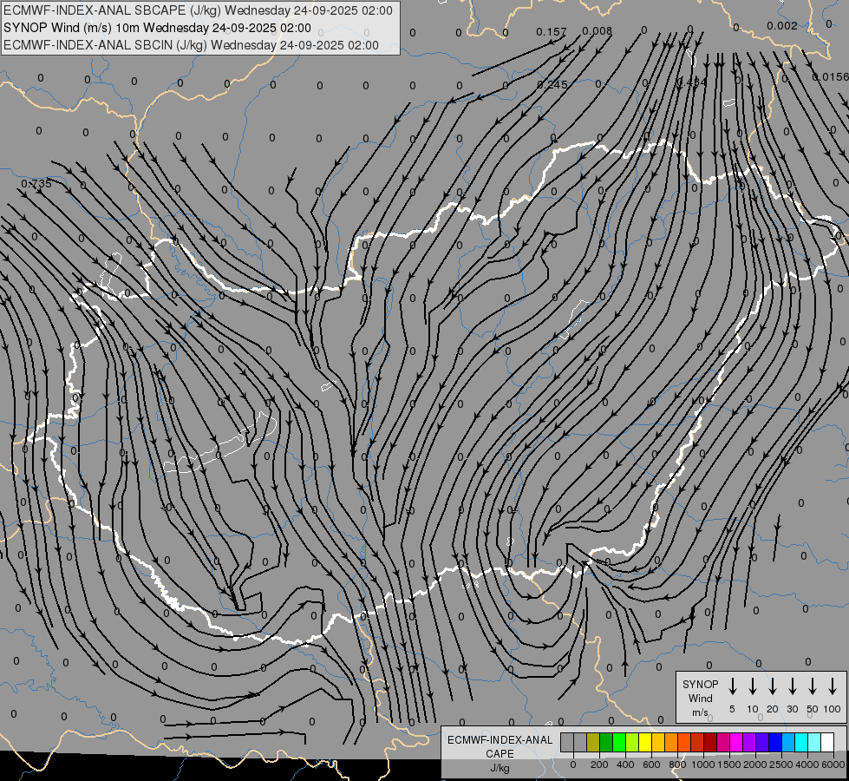Select the olive CAPE legend swatch
The height and width of the screenshot is (781, 849).
pos(593,743)
